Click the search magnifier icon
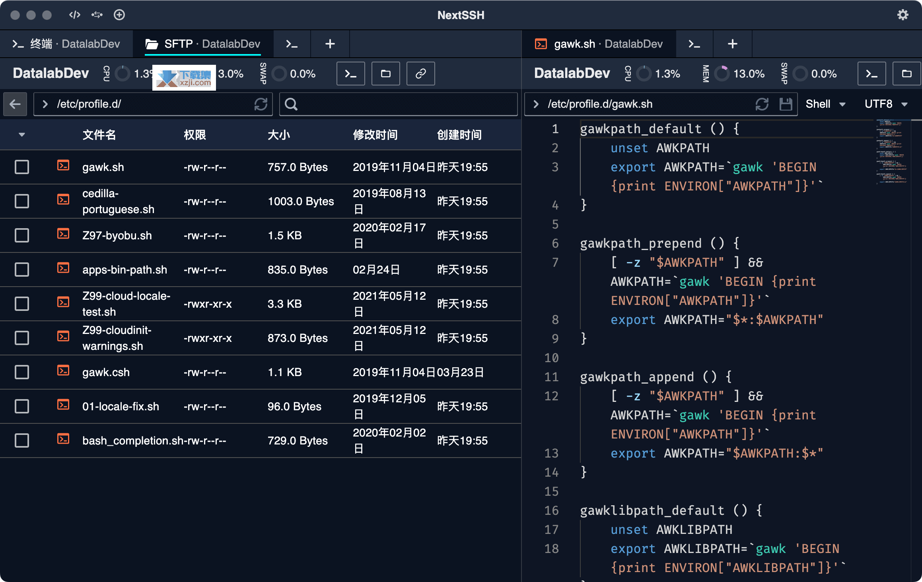 point(291,104)
